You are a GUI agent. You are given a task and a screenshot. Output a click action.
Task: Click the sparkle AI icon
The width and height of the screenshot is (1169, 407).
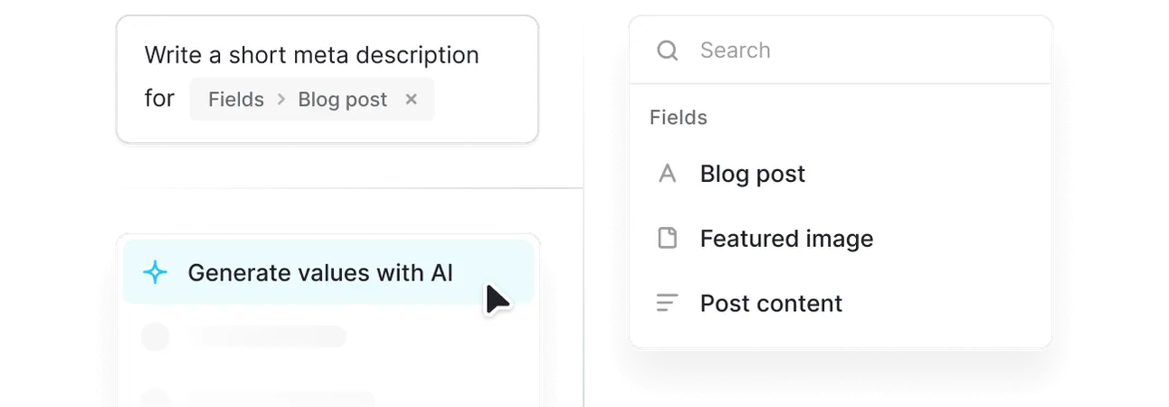156,272
